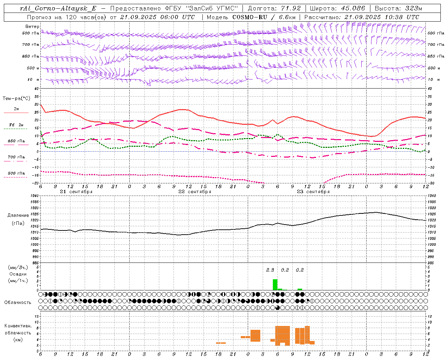446x357 pixels.
Task: Click the Широта: 45.086 value
Action: (x=338, y=8)
